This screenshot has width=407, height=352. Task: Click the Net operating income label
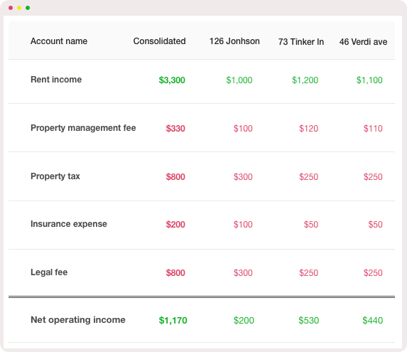(x=78, y=320)
